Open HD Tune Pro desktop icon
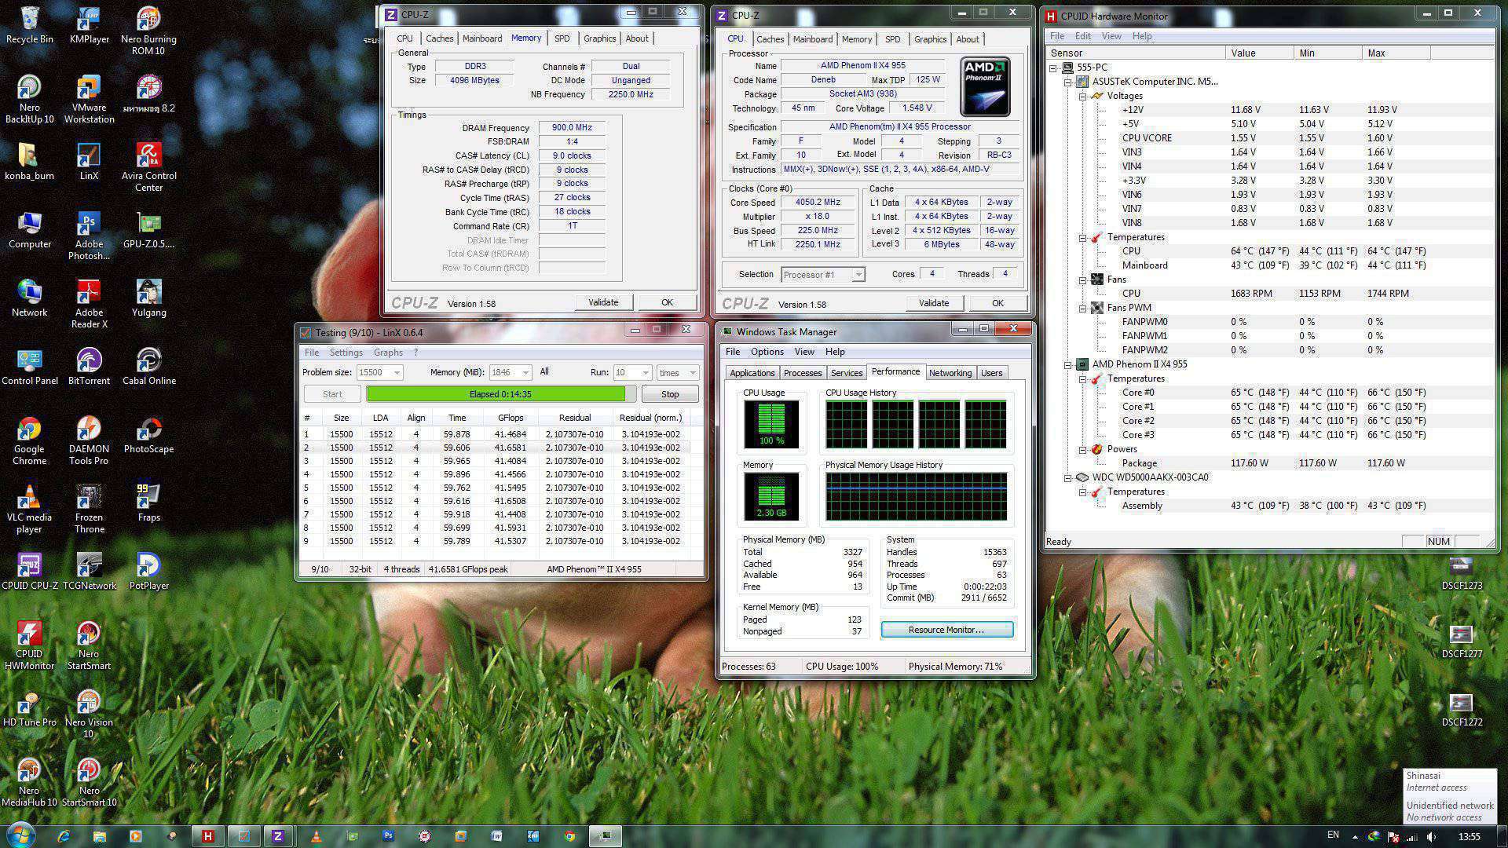The height and width of the screenshot is (848, 1508). pos(30,709)
